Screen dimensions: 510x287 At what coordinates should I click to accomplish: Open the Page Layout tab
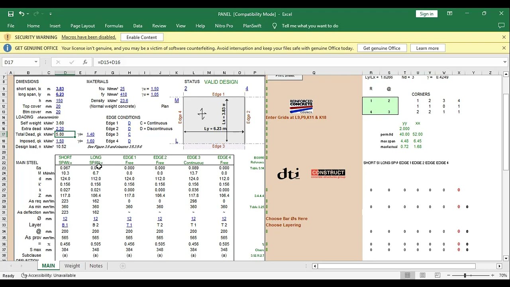point(82,26)
